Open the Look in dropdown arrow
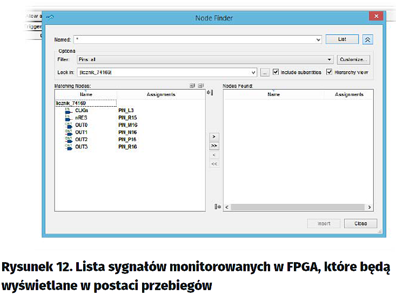 [253, 72]
